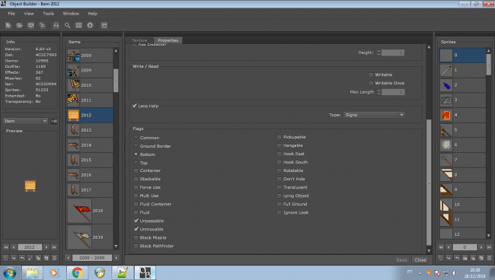Click the binoculars toolbar icon
The height and width of the screenshot is (280, 495).
(x=56, y=25)
